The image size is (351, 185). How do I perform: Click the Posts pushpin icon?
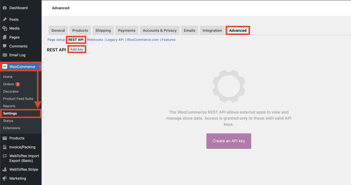(5, 20)
